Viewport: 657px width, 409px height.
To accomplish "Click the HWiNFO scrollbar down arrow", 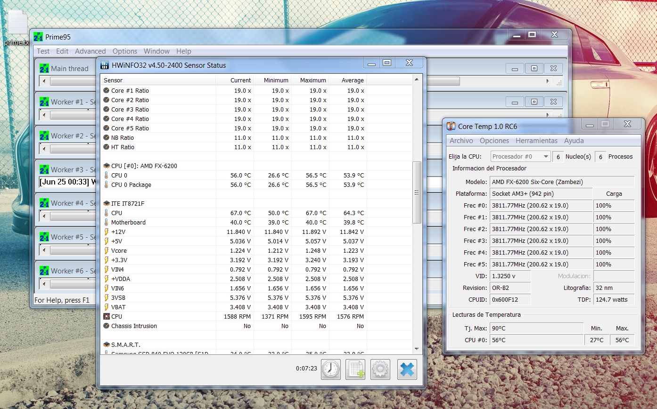I will point(417,349).
